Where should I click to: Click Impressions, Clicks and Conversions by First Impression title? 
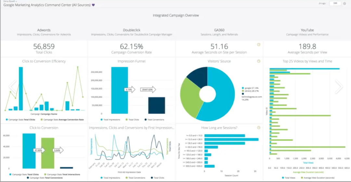(x=132, y=128)
